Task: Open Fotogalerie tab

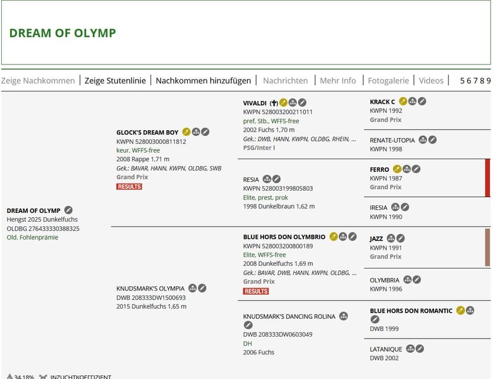Action: coord(388,81)
